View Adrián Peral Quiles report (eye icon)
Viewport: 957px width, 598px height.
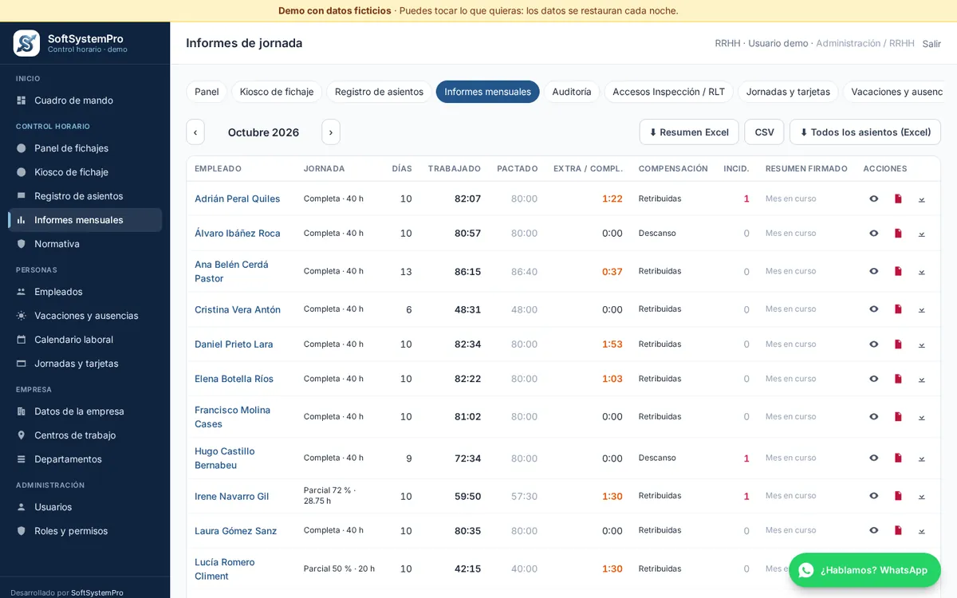874,199
